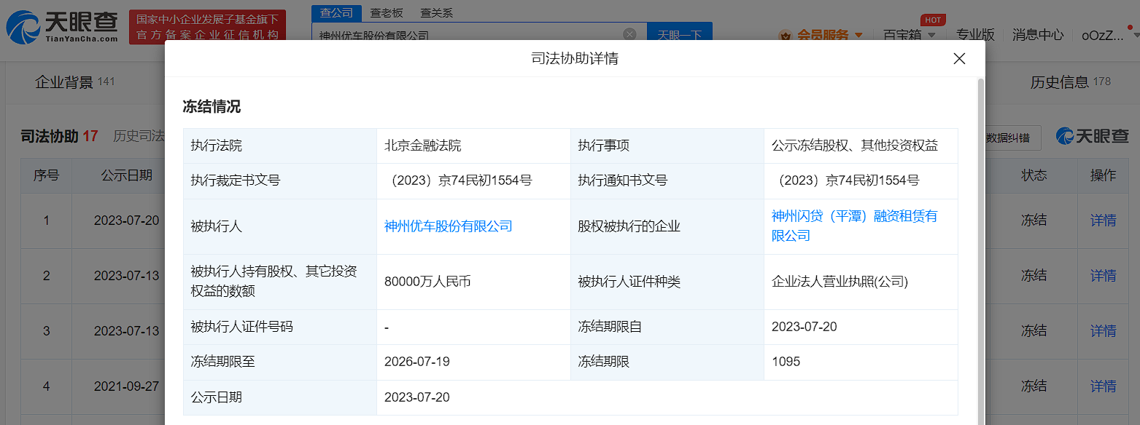Select the 查关系 search tab
This screenshot has width=1140, height=425.
pos(437,13)
